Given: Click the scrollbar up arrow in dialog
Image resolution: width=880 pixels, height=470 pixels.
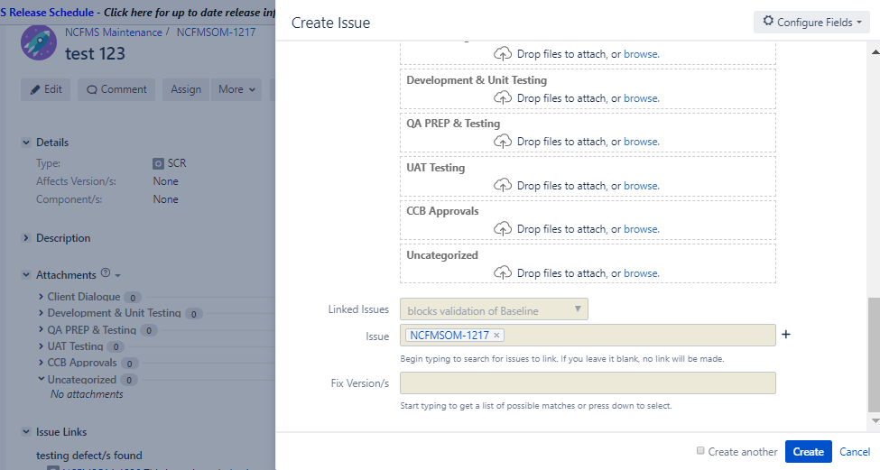Looking at the screenshot, I should tap(875, 51).
